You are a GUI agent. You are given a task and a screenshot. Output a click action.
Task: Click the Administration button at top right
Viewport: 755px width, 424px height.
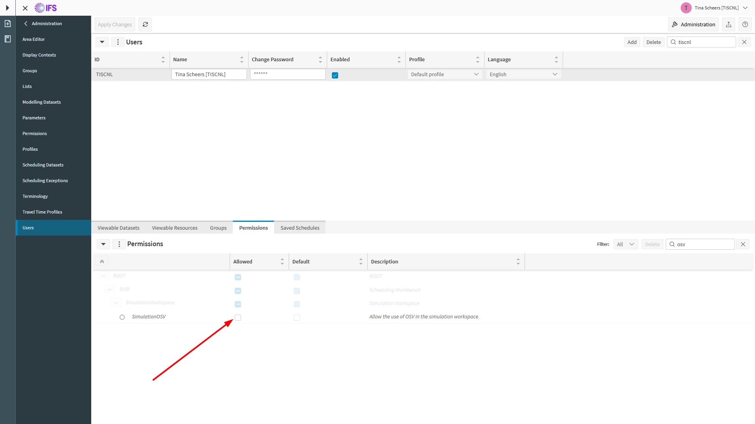[x=693, y=24]
